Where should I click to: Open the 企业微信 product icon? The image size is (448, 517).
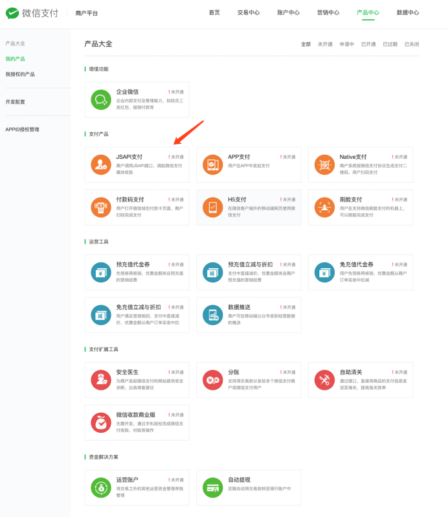[101, 100]
